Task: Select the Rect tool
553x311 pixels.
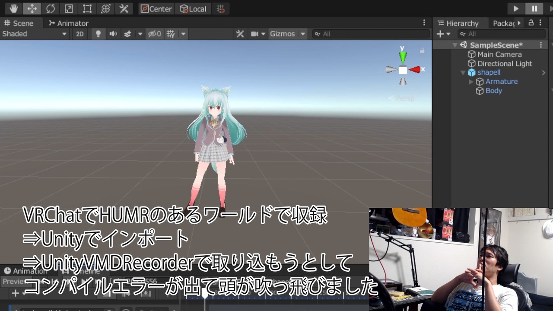Action: click(87, 9)
